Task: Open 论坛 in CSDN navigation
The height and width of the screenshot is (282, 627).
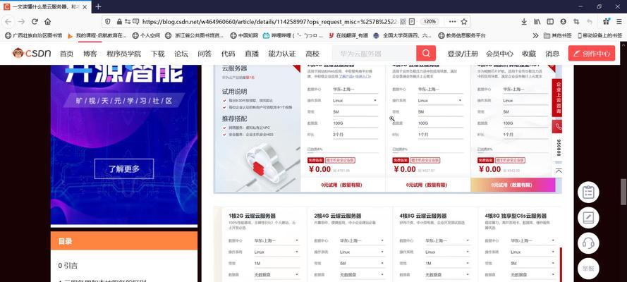Action: (x=181, y=54)
